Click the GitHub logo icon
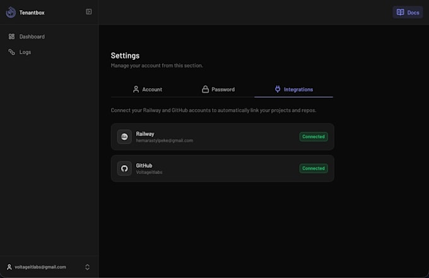The height and width of the screenshot is (278, 429). click(x=124, y=168)
